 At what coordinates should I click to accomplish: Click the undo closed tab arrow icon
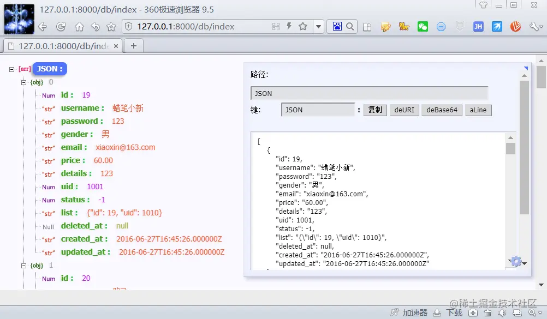tap(95, 27)
